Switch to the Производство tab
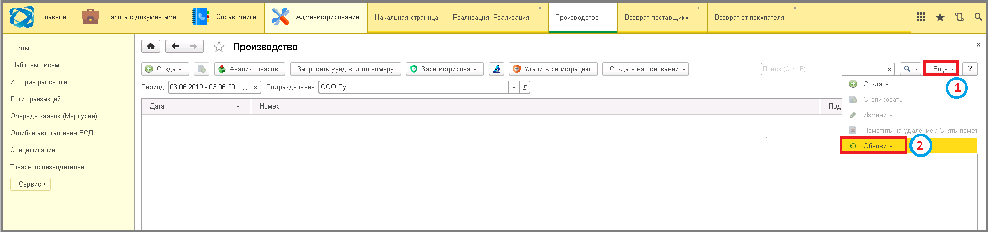988x232 pixels. (x=577, y=17)
